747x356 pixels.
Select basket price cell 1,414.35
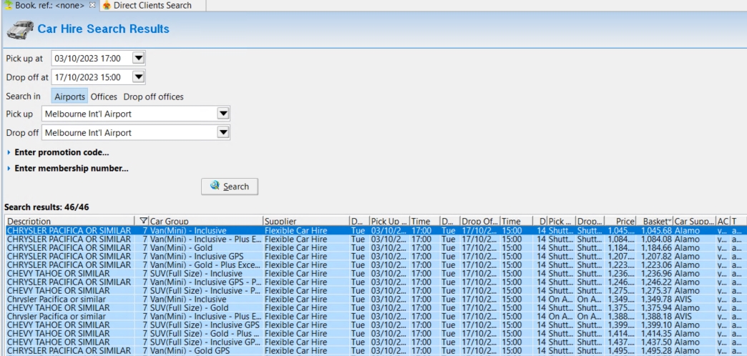[656, 334]
